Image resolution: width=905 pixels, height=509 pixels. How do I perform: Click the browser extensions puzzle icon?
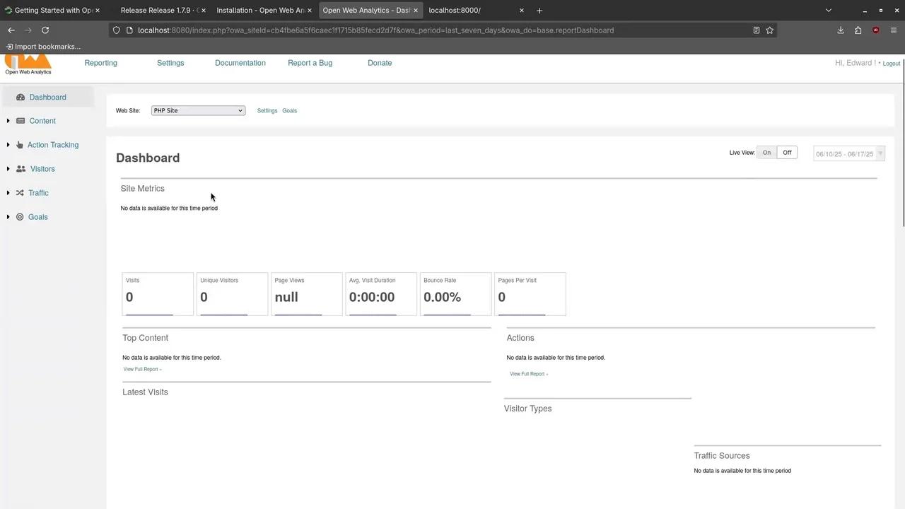pyautogui.click(x=858, y=30)
